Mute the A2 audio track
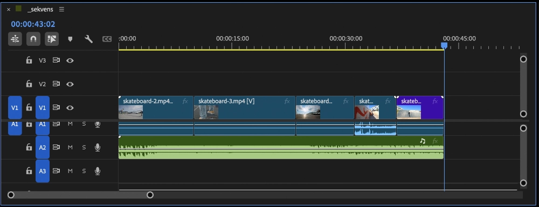The width and height of the screenshot is (539, 207). coord(70,147)
